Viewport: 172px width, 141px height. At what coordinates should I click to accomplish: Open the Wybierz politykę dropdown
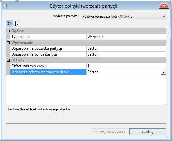(124, 16)
